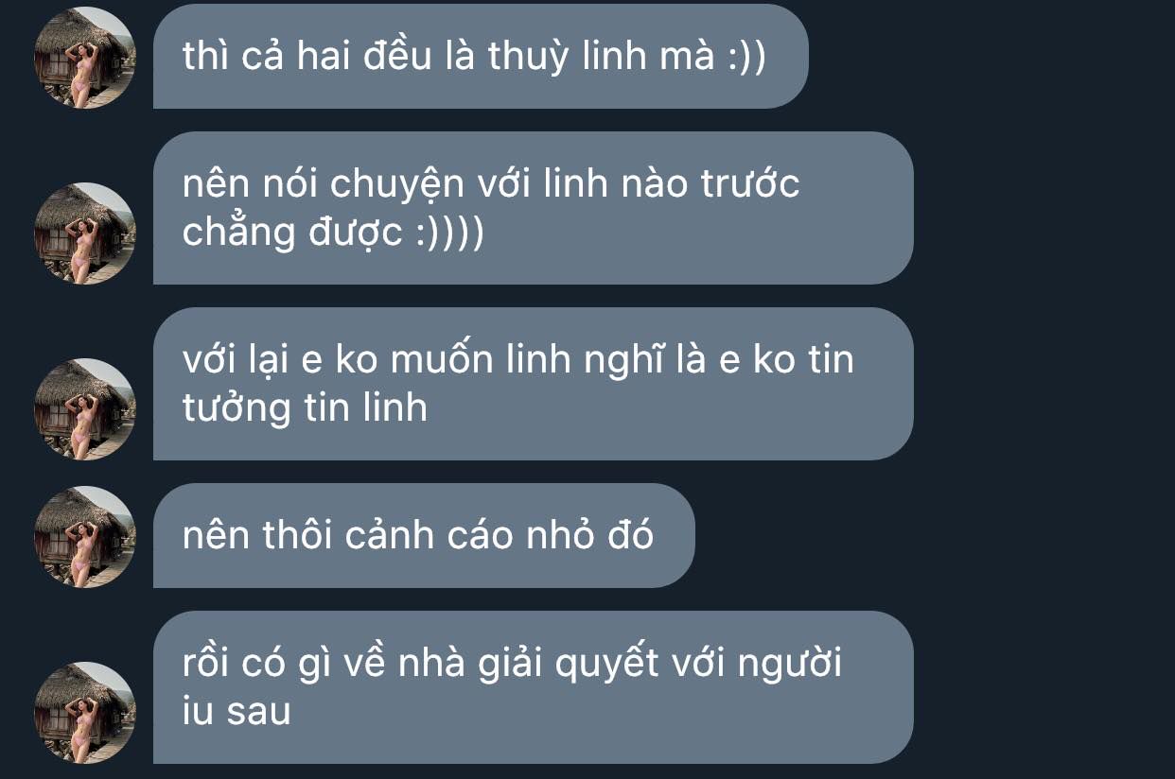Open avatar beside "rồi có gì về nhà" message
The width and height of the screenshot is (1175, 779).
[x=85, y=713]
